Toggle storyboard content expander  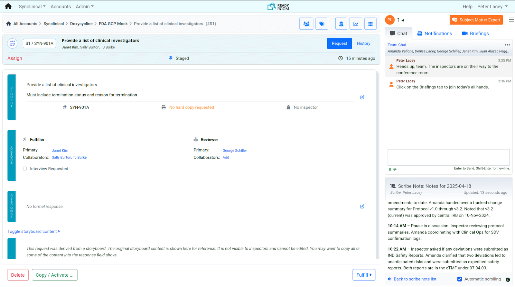point(33,231)
